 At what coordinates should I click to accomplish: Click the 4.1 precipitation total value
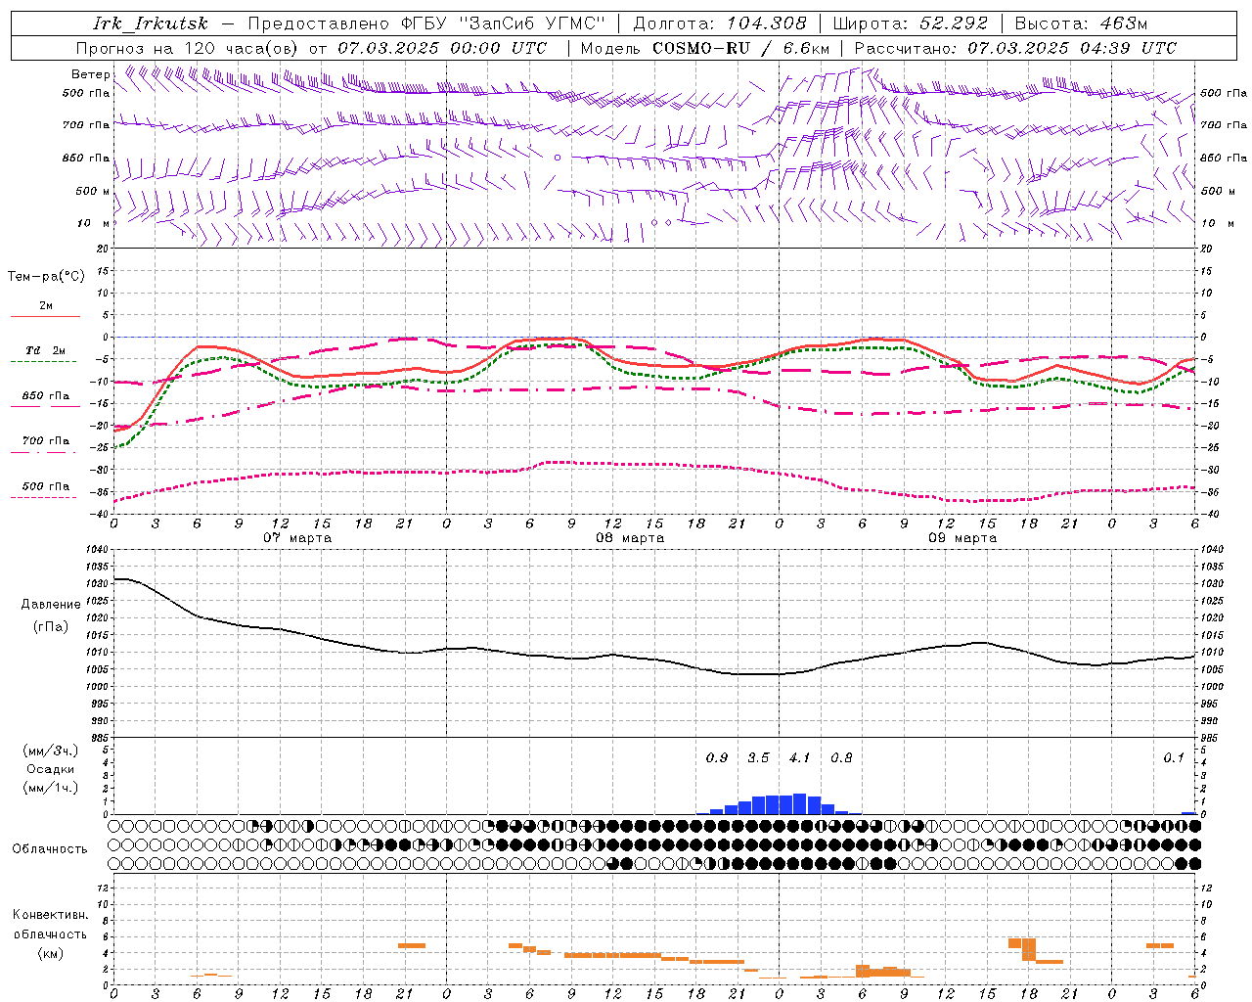pos(800,757)
